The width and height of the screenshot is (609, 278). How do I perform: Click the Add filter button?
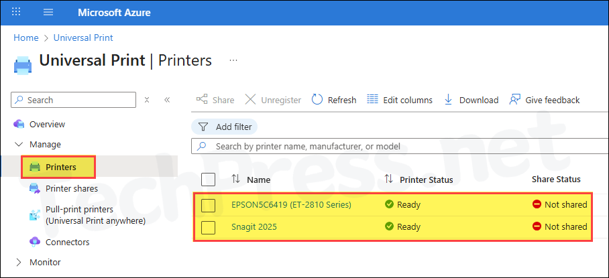pos(225,127)
